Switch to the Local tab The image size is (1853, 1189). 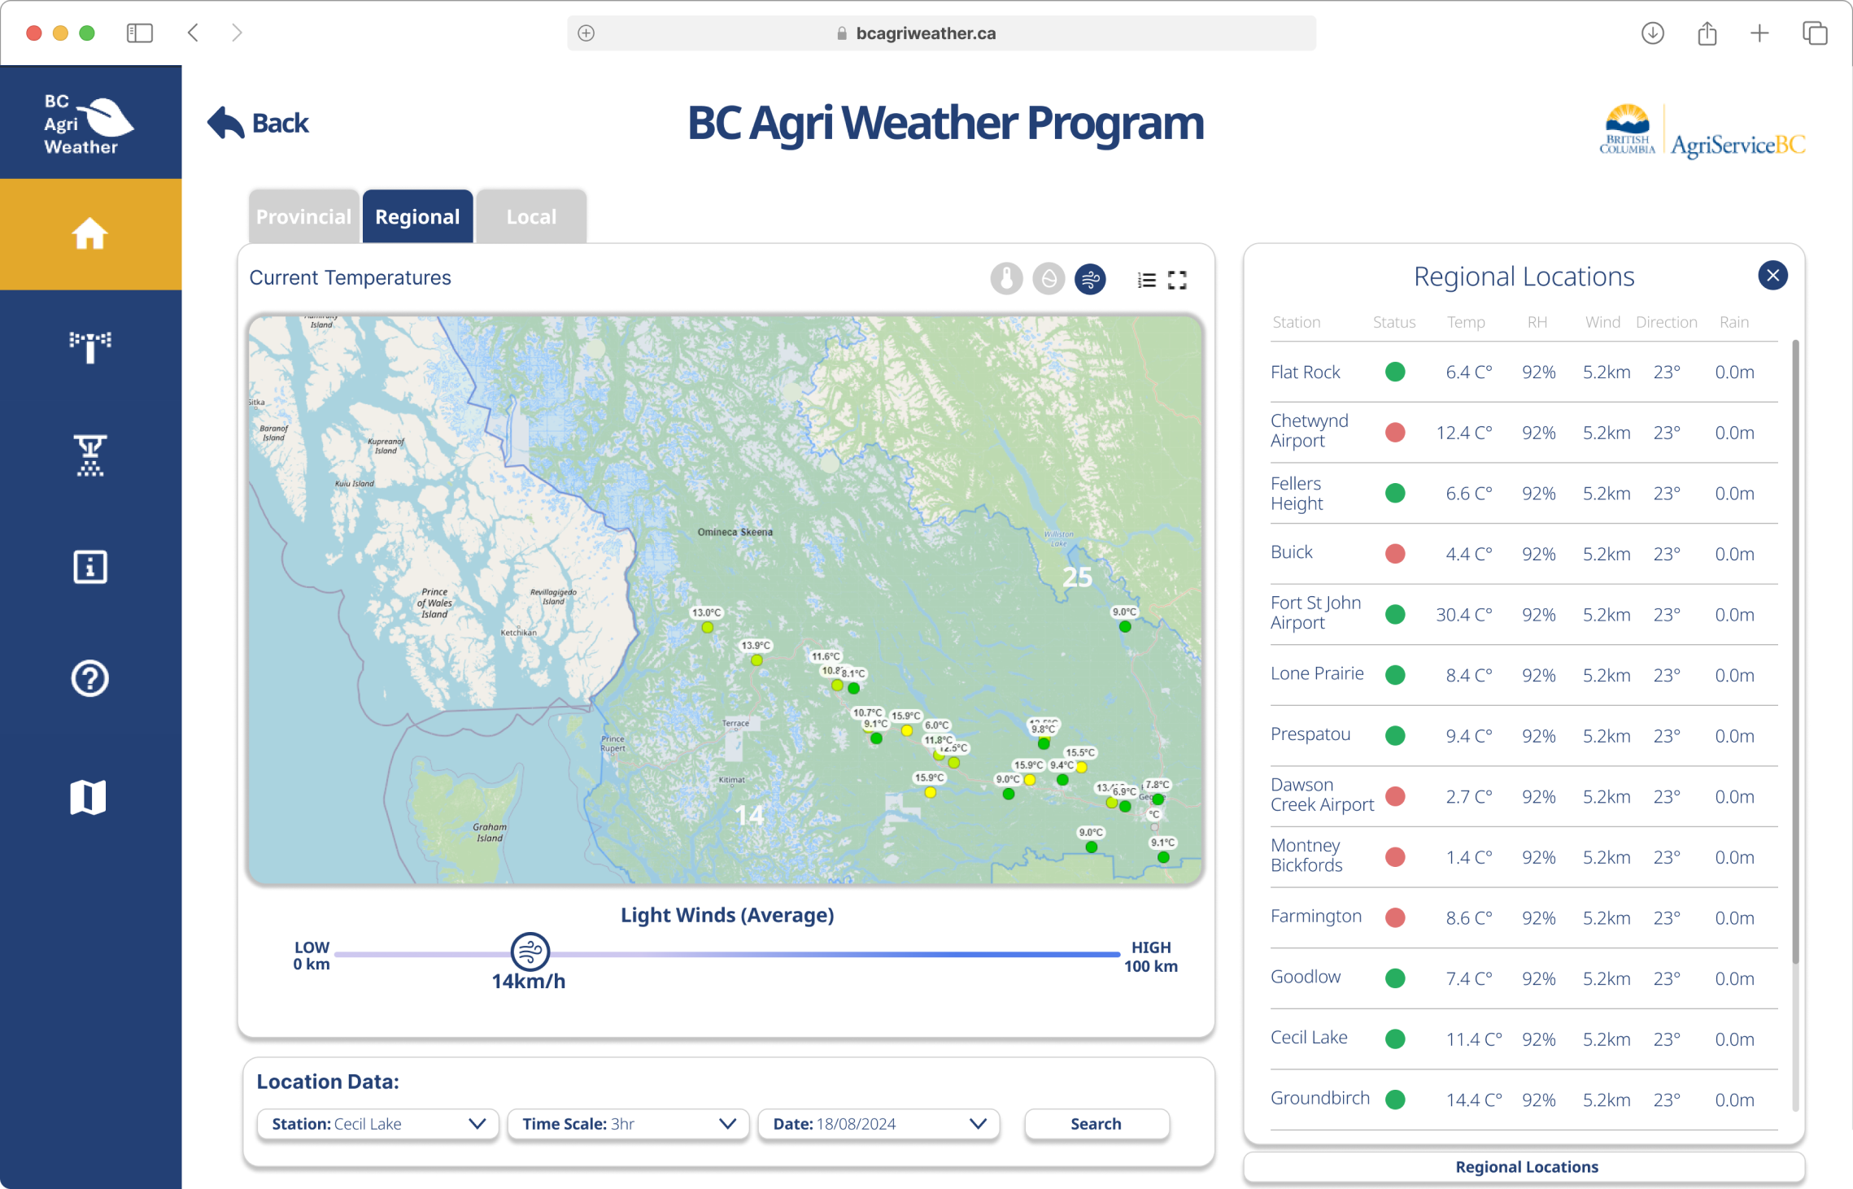[531, 216]
